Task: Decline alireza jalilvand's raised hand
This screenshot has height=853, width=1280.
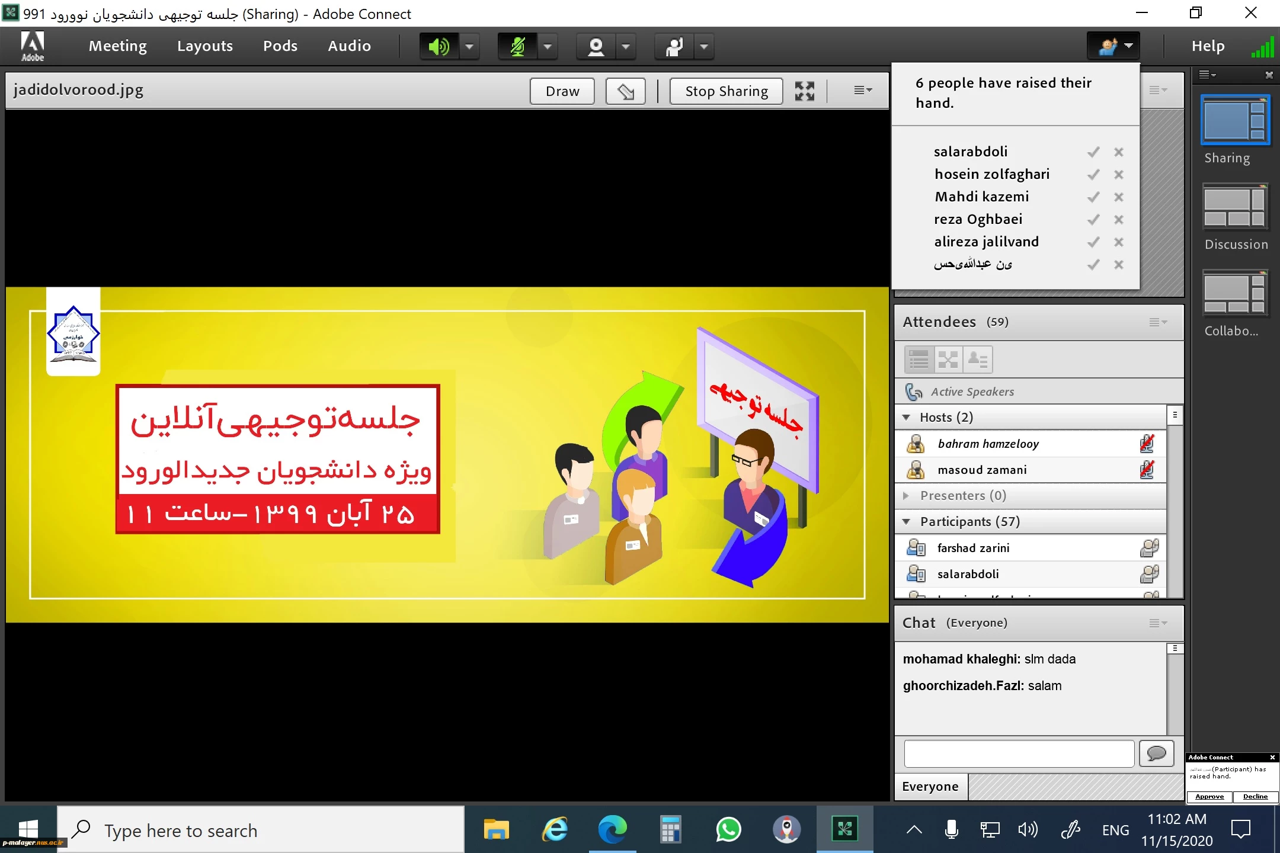Action: 1119,242
